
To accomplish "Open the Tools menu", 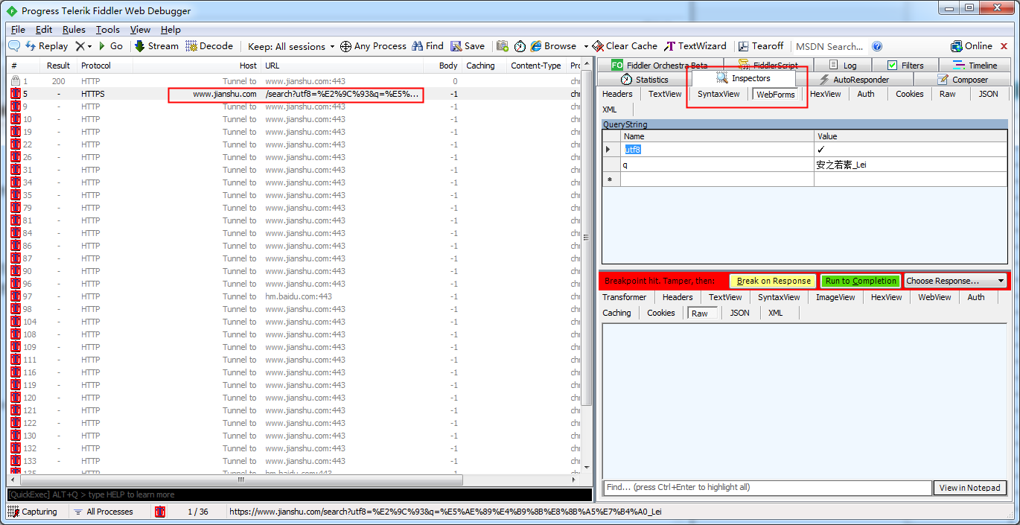I will 108,30.
